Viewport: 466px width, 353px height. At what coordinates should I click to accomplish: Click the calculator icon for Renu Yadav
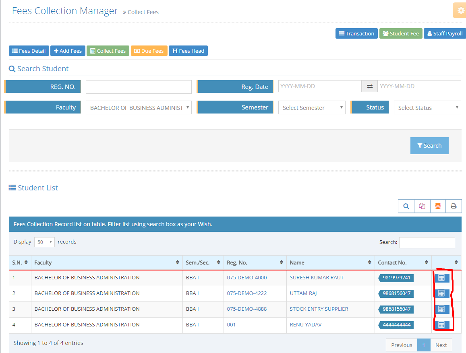click(x=441, y=324)
